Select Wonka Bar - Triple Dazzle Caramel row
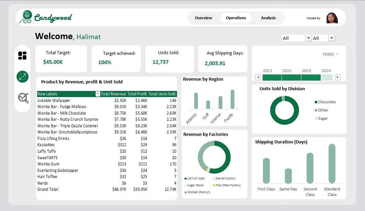365x211 pixels. tap(107, 126)
